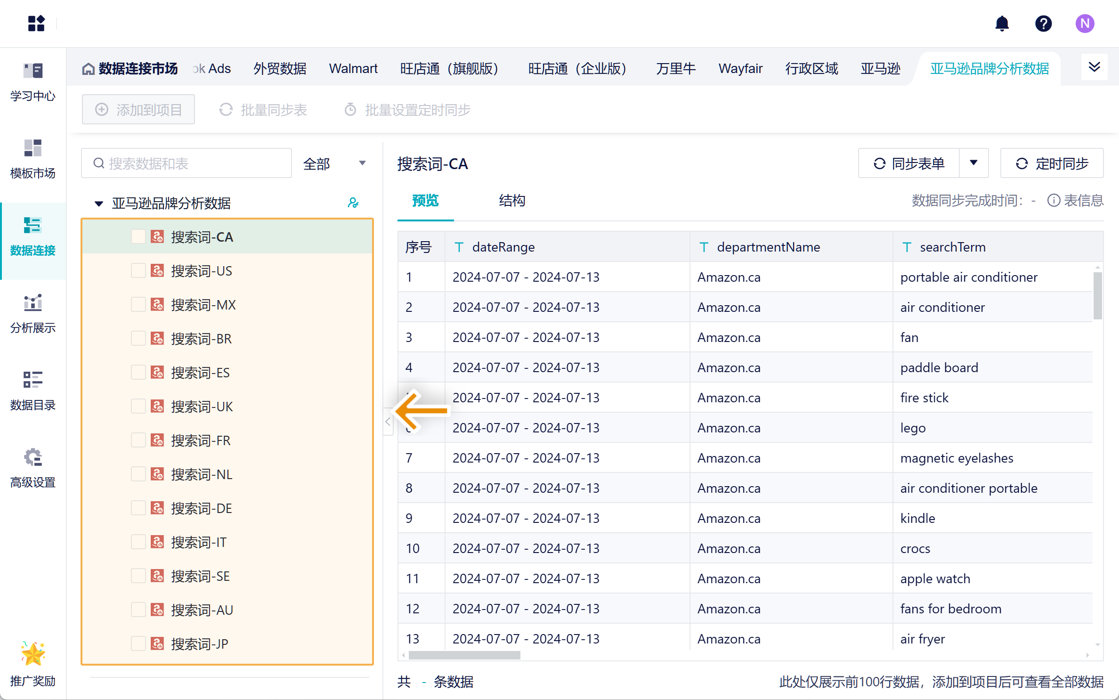This screenshot has height=700, width=1119.
Task: Click the 定时同步 button
Action: point(1052,163)
